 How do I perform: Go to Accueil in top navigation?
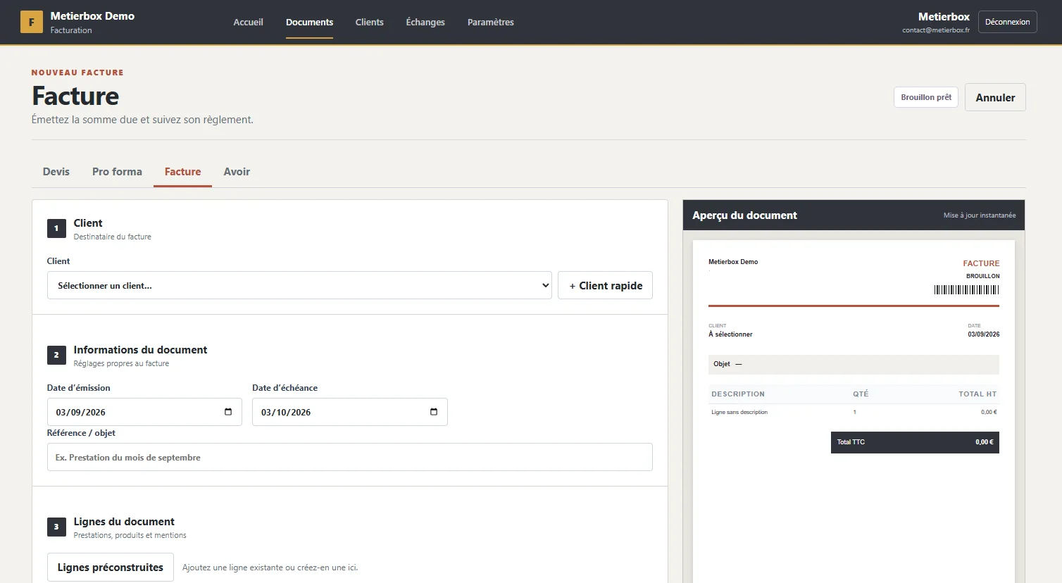pos(249,22)
